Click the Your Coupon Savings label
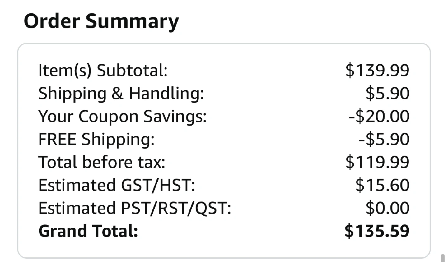Screen dimensions: 448x262 click(x=122, y=116)
